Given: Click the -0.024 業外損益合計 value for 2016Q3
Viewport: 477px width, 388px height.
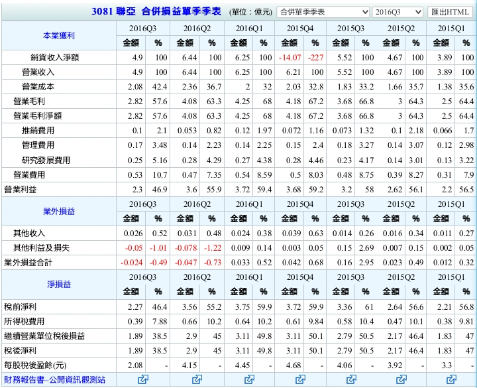Looking at the screenshot, I should [131, 263].
